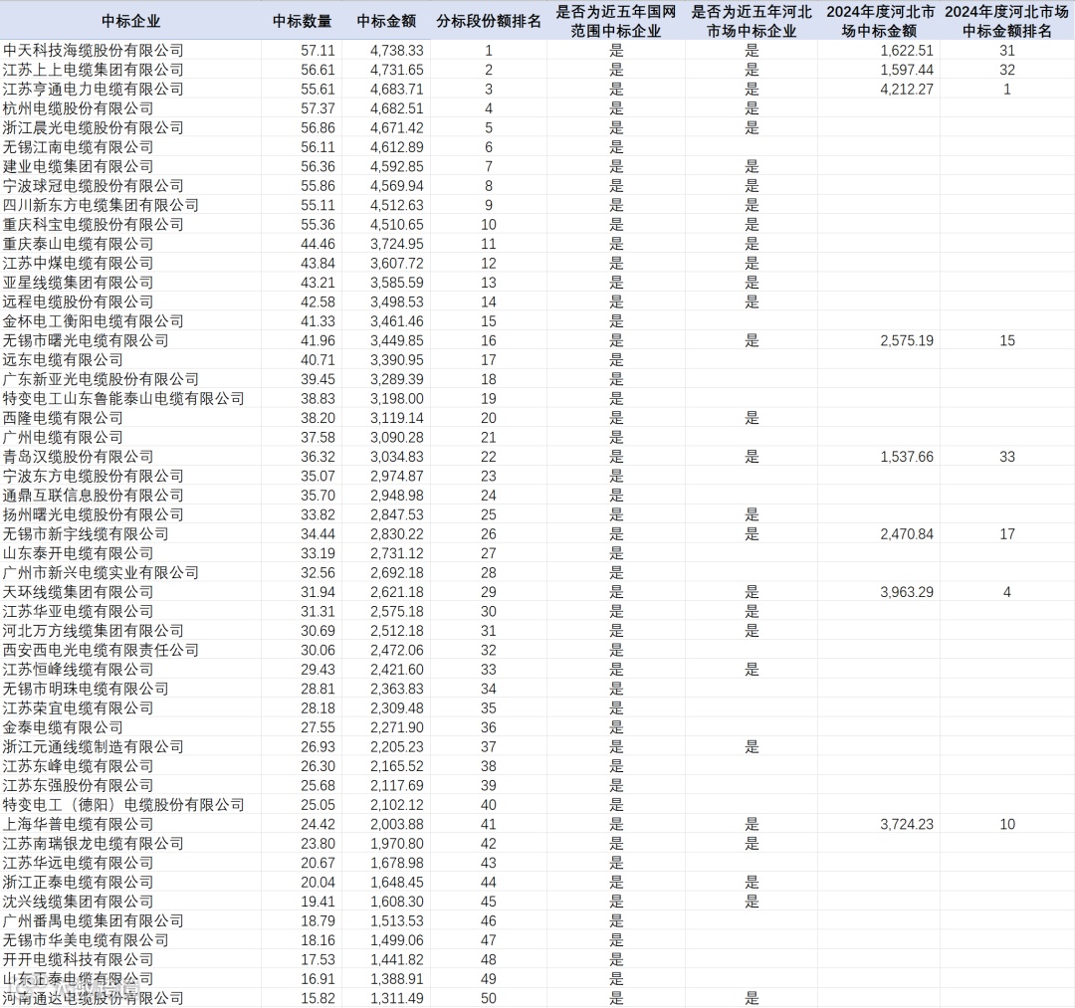
Task: Click cell 远东电缆有限公司
Action: point(63,360)
